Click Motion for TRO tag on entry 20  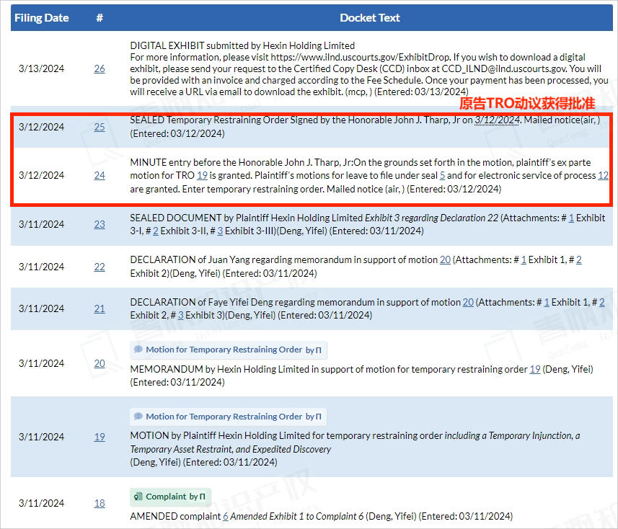[x=228, y=350]
